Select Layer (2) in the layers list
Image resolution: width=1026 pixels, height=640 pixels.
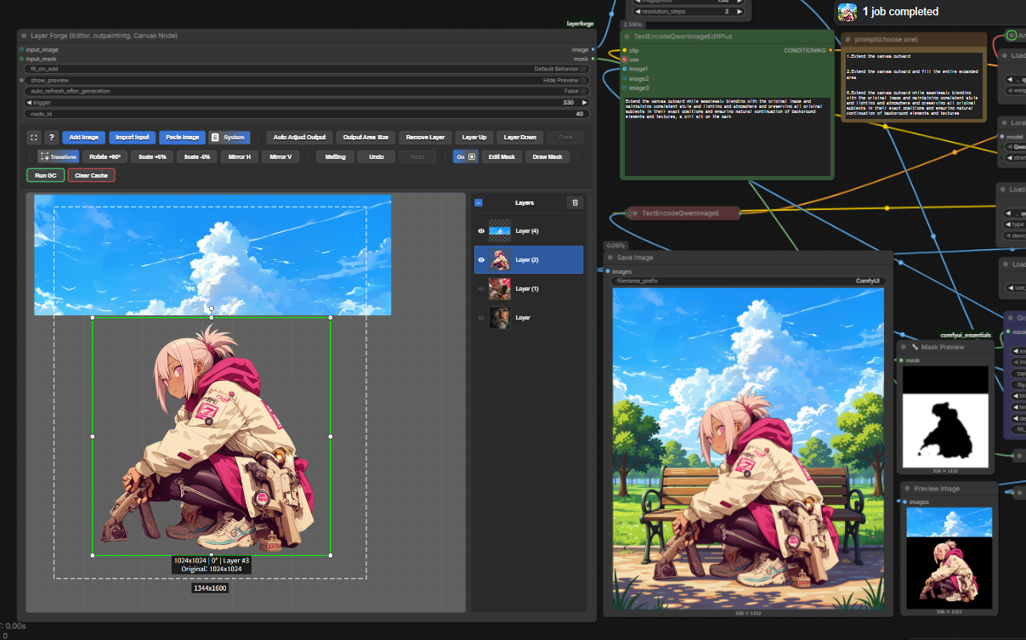coord(528,260)
